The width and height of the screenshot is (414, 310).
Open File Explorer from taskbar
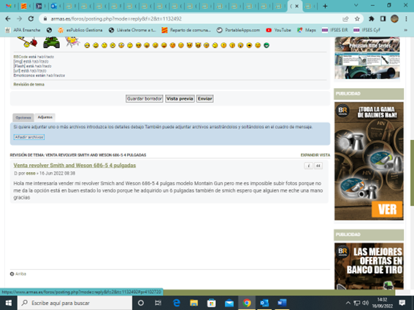(193, 303)
